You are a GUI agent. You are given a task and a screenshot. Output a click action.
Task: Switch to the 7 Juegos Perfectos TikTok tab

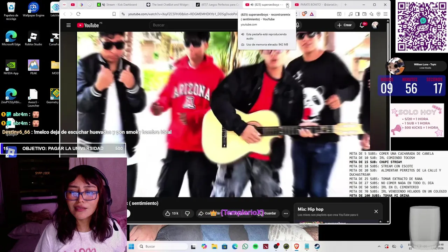[218, 5]
